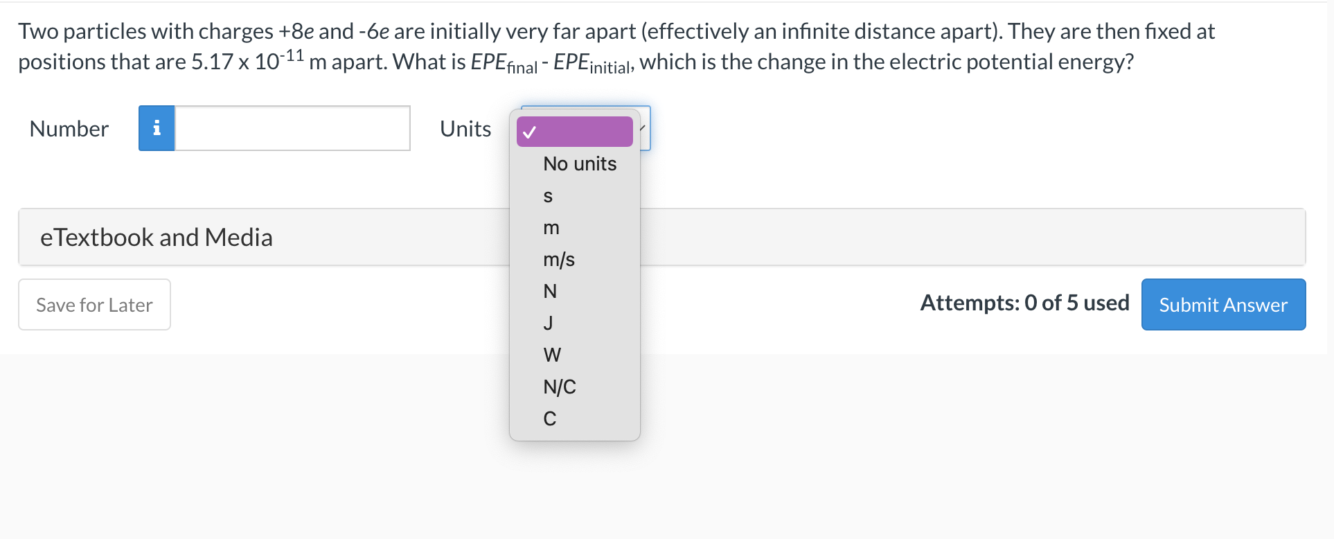Select C at the bottom of the list
This screenshot has width=1334, height=539.
549,418
